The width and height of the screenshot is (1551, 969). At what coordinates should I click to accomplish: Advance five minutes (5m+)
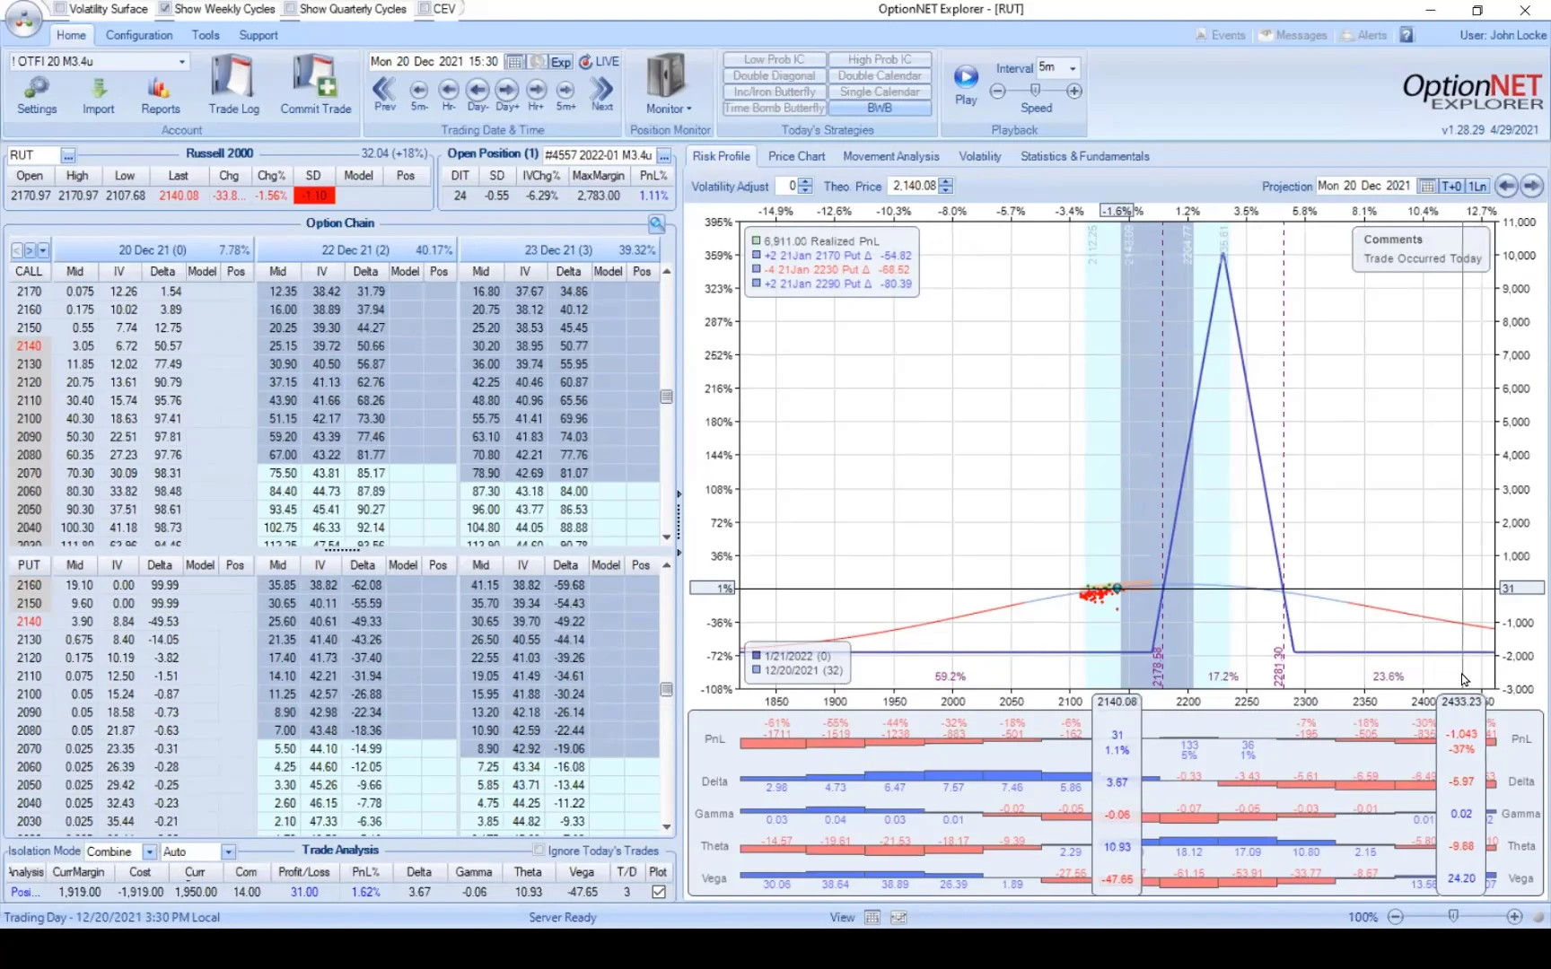tap(565, 89)
